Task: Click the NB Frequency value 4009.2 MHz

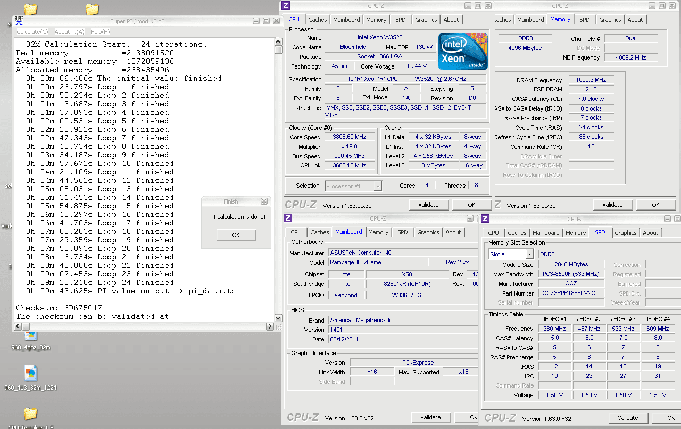Action: pos(630,57)
